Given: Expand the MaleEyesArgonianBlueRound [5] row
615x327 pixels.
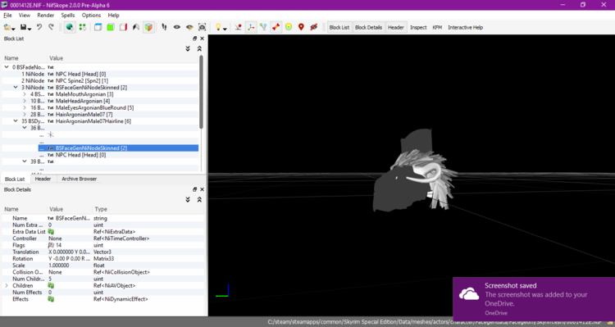Looking at the screenshot, I should tap(25, 107).
